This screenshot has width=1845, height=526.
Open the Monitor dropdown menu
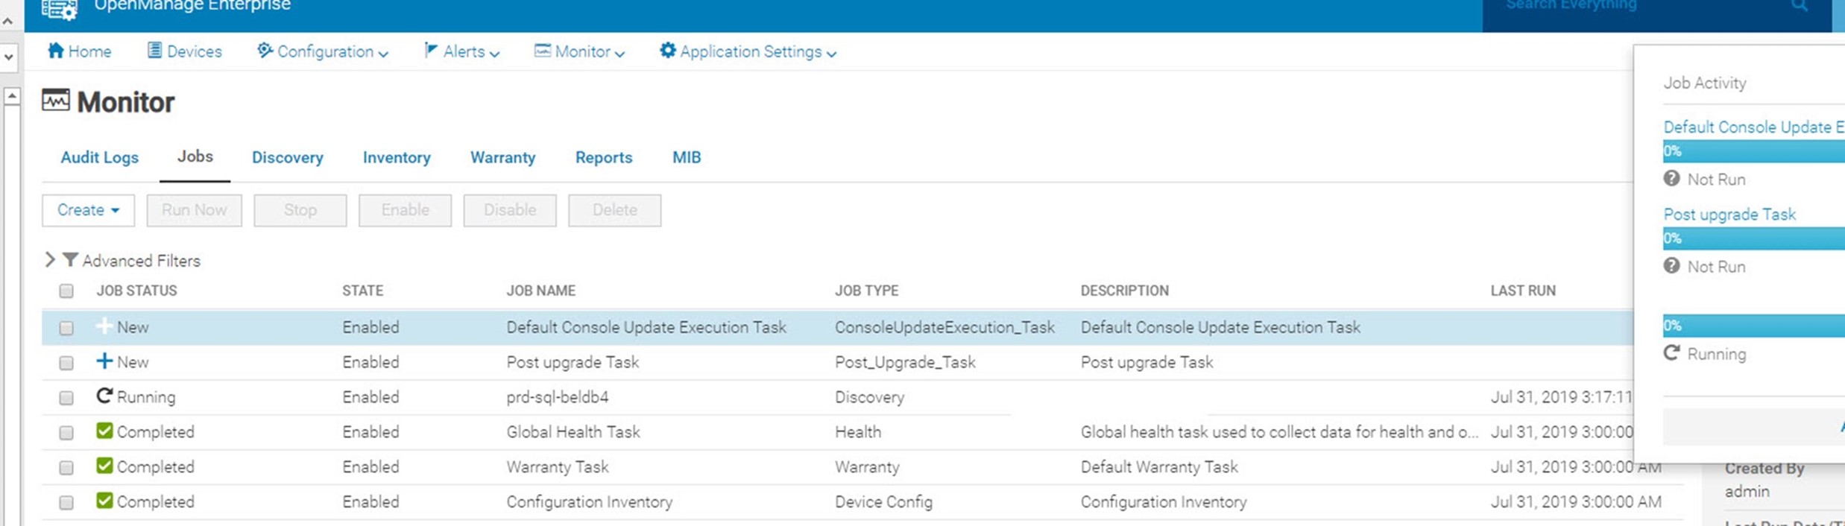pyautogui.click(x=579, y=51)
